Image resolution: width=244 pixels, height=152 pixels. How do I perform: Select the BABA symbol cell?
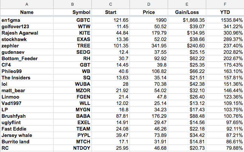pyautogui.click(x=73, y=116)
